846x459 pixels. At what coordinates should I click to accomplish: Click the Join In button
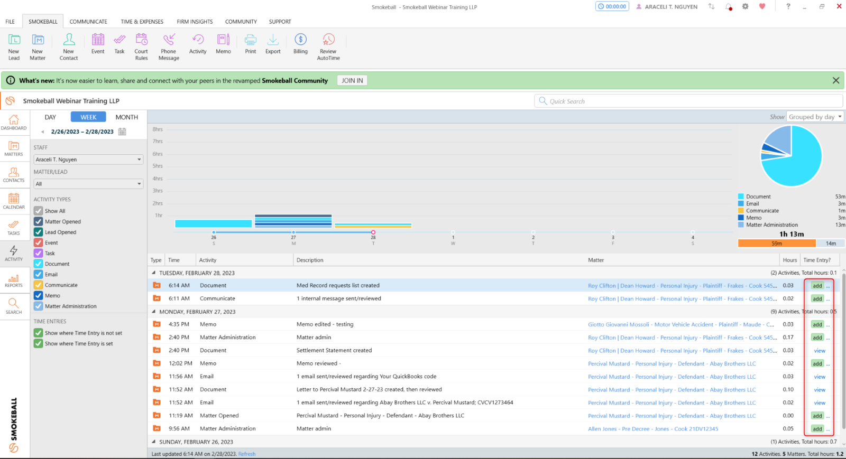coord(352,80)
